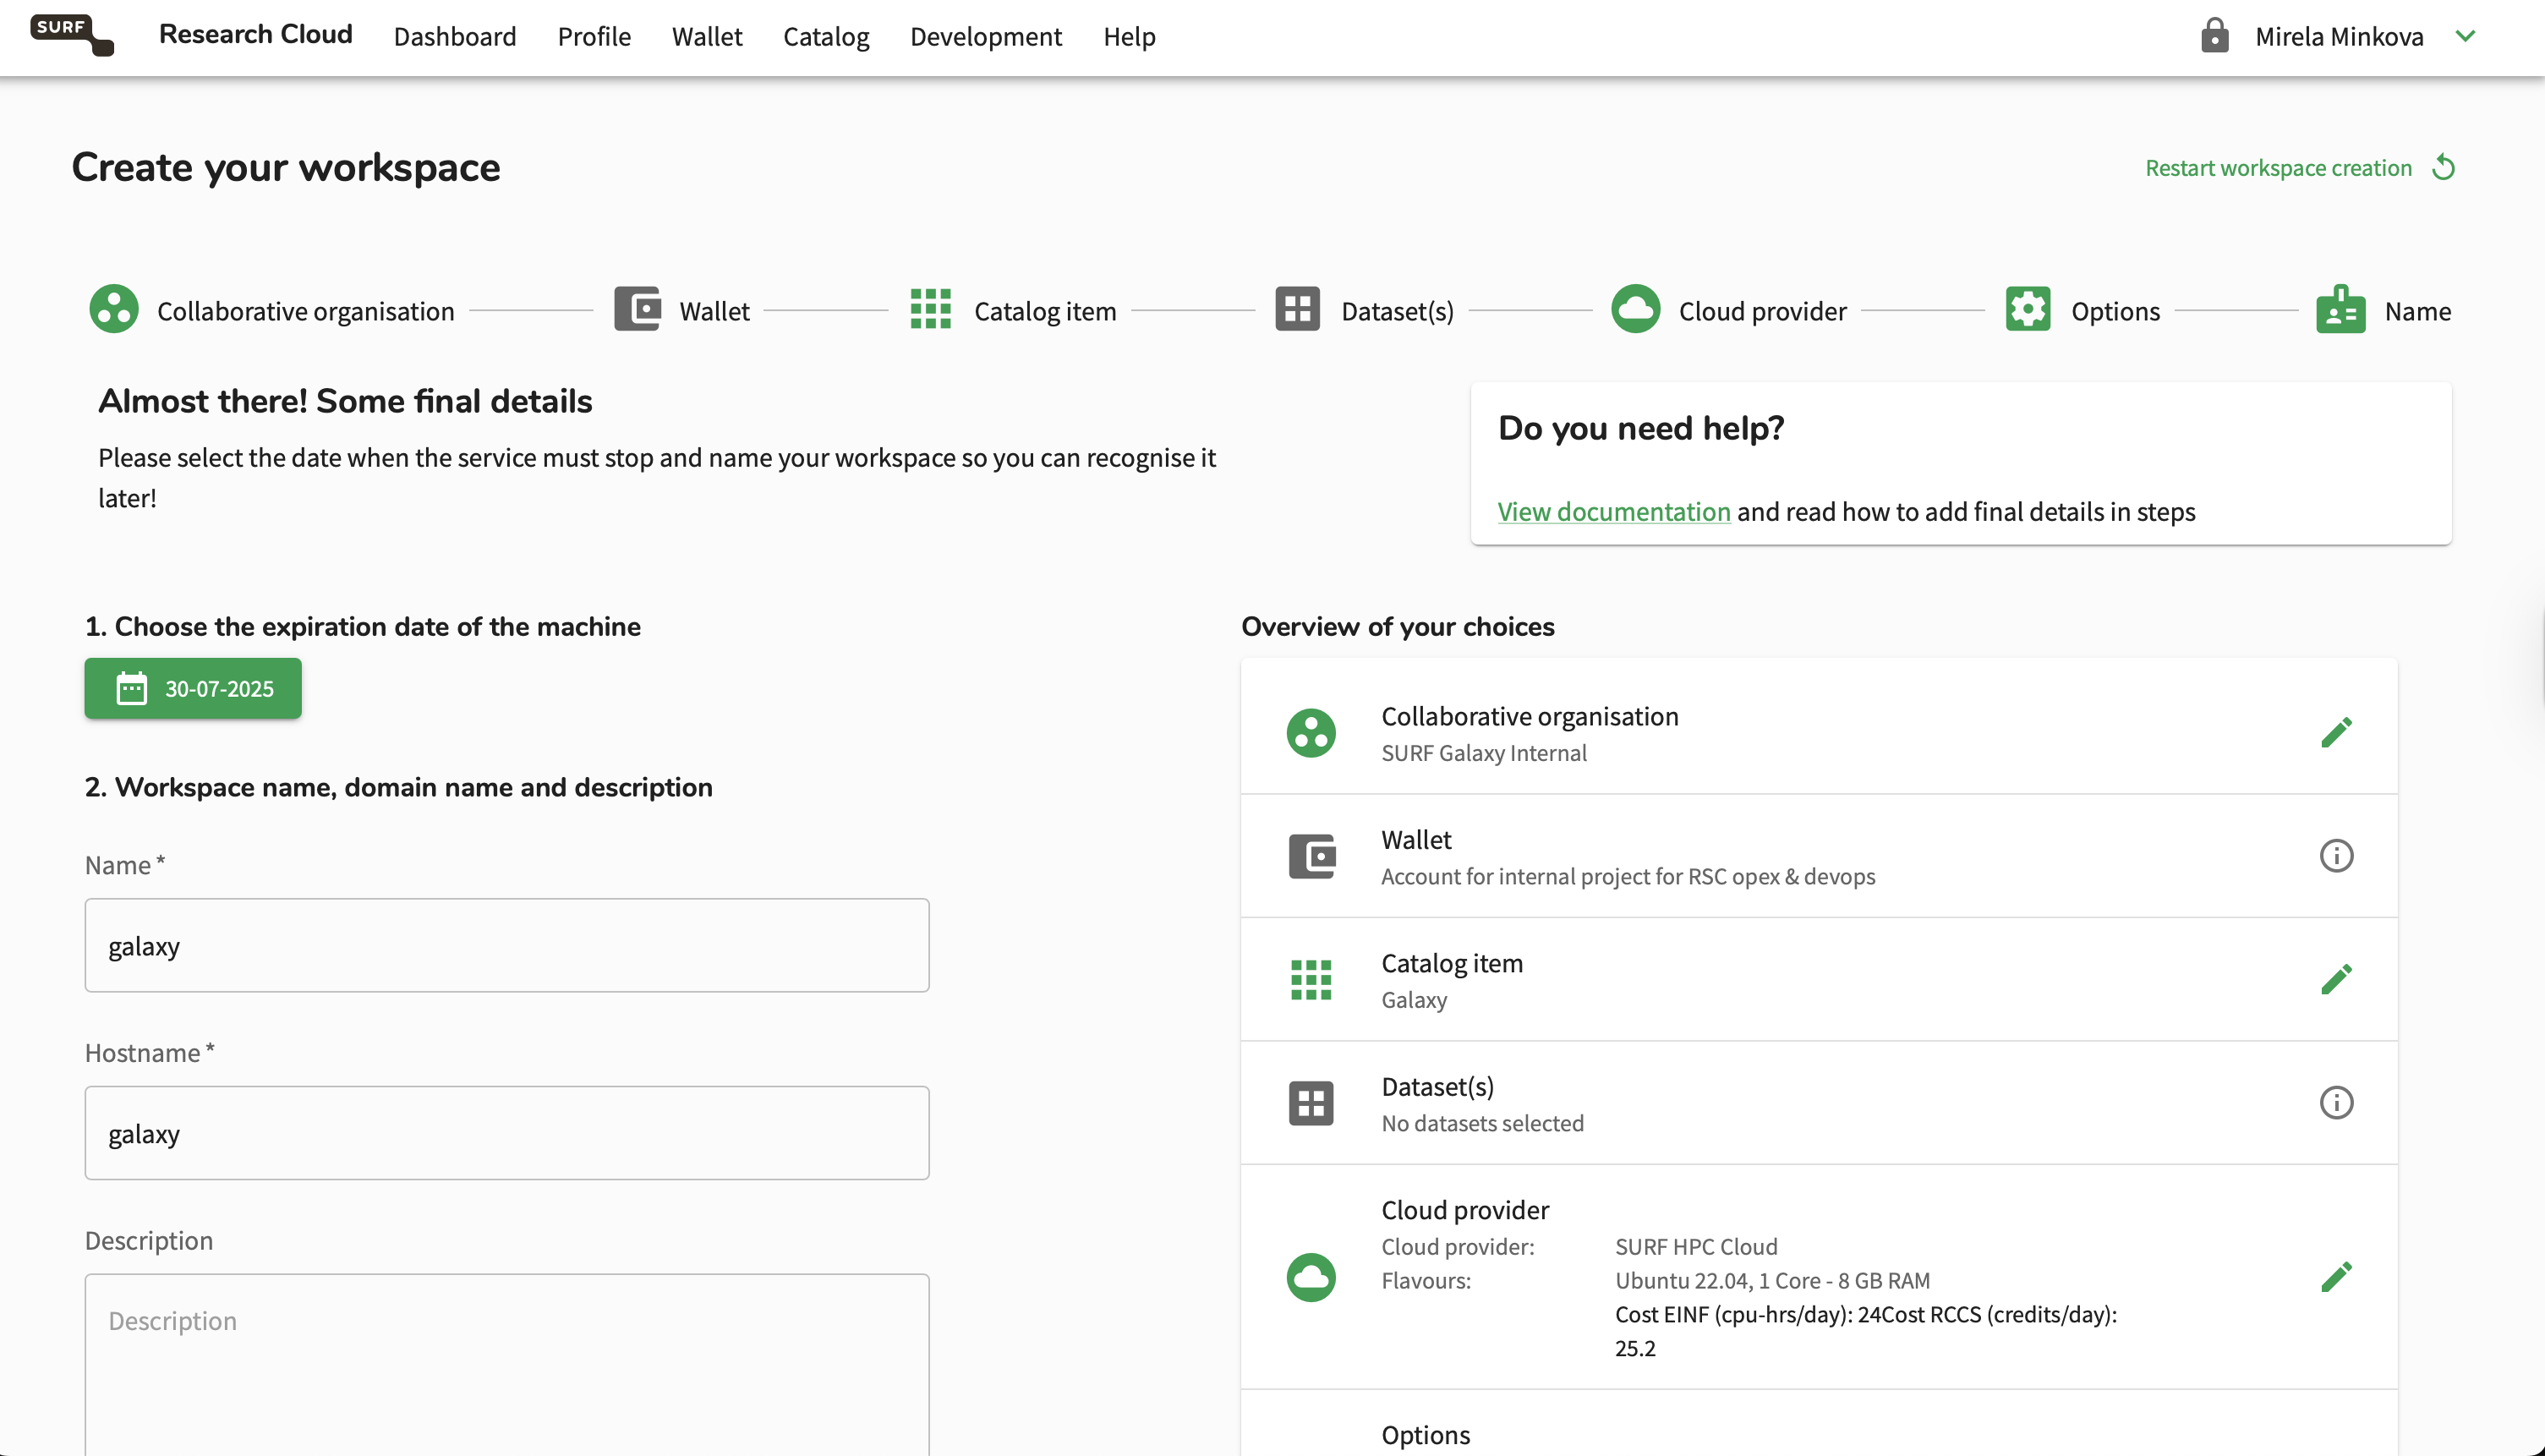Click 'Account for internal project for RSC opex & devops'
Viewport: 2545px width, 1456px height.
coord(1628,877)
